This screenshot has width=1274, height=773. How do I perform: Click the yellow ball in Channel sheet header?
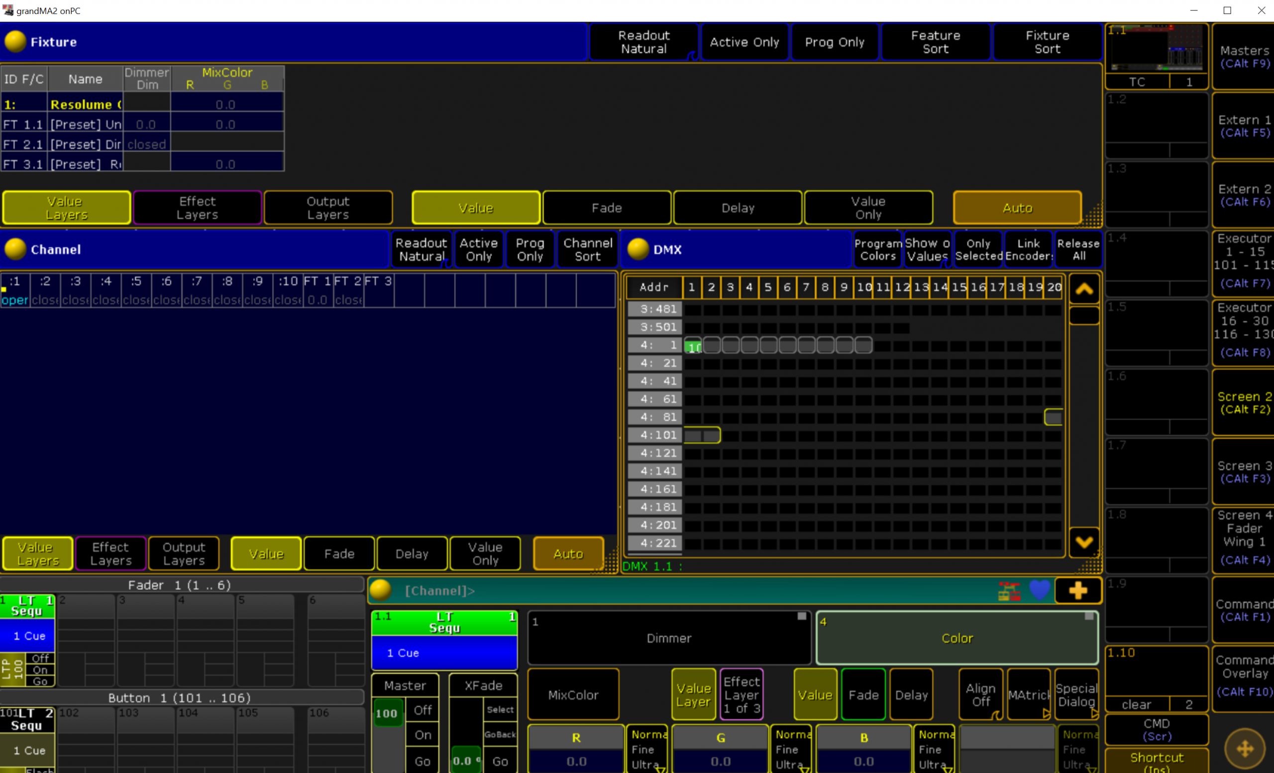point(15,249)
